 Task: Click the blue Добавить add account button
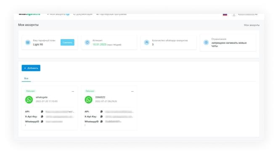click(x=31, y=68)
